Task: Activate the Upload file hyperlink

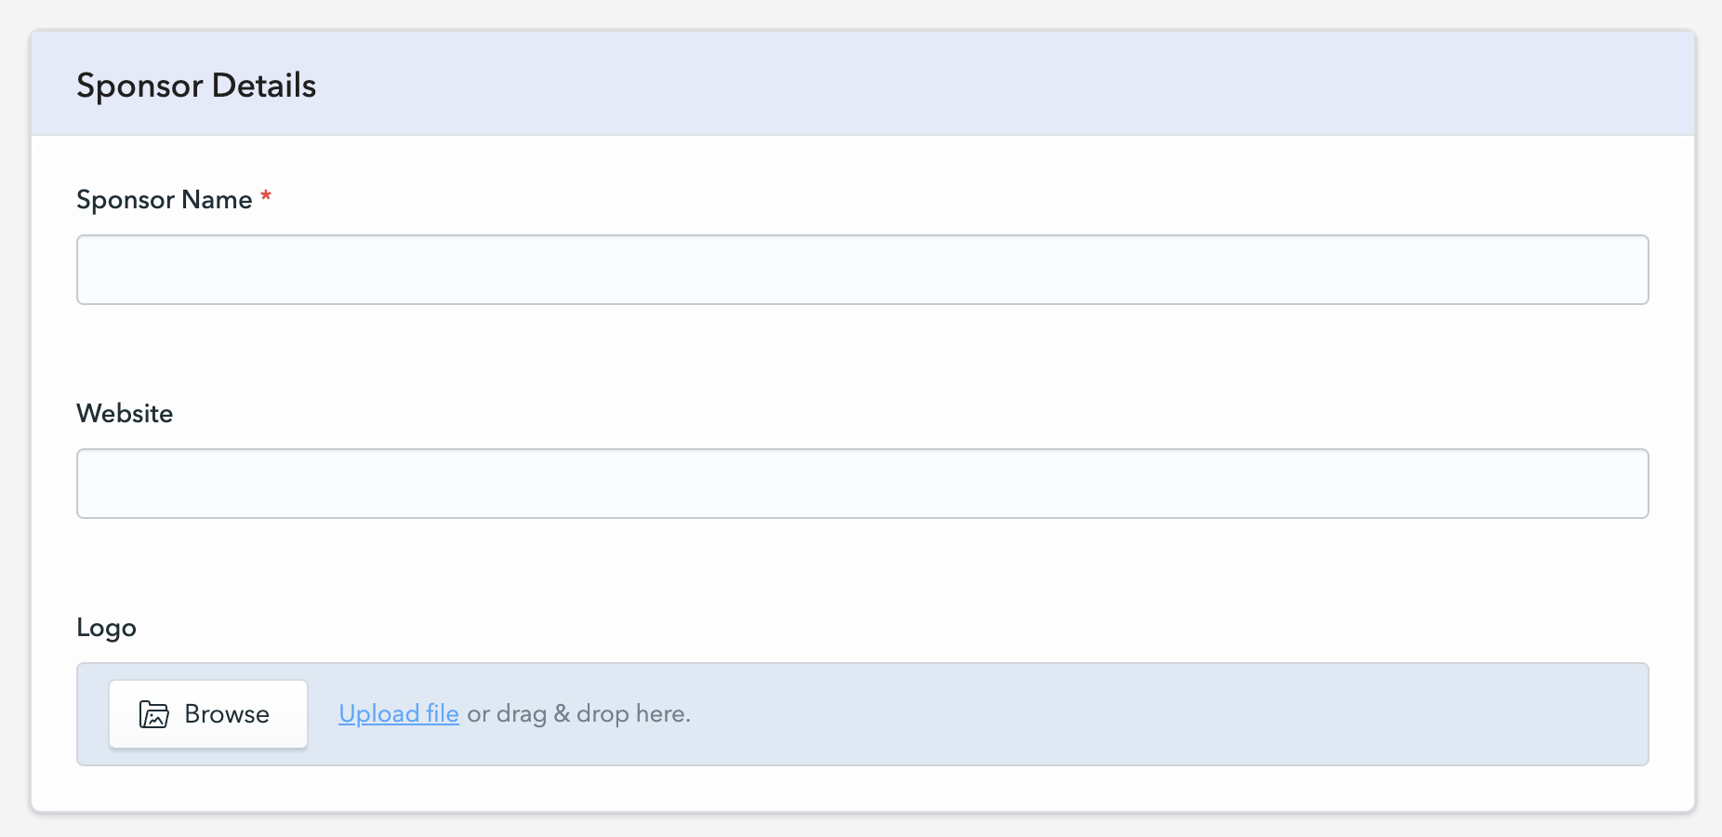Action: click(398, 714)
